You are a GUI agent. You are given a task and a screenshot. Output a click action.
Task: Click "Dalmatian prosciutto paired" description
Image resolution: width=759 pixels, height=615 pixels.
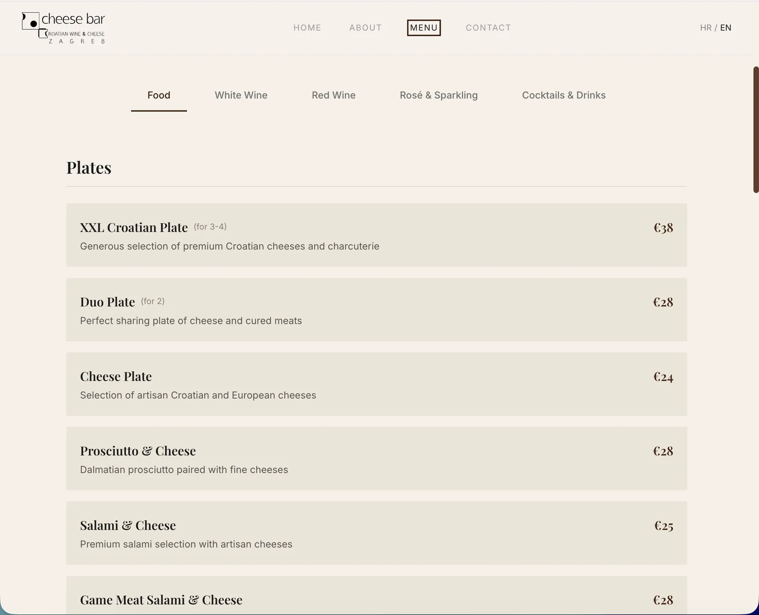(184, 470)
